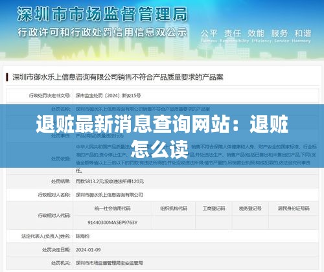Click the 工商登记码 column header
Screen dimensions: 324x272
click(214, 209)
